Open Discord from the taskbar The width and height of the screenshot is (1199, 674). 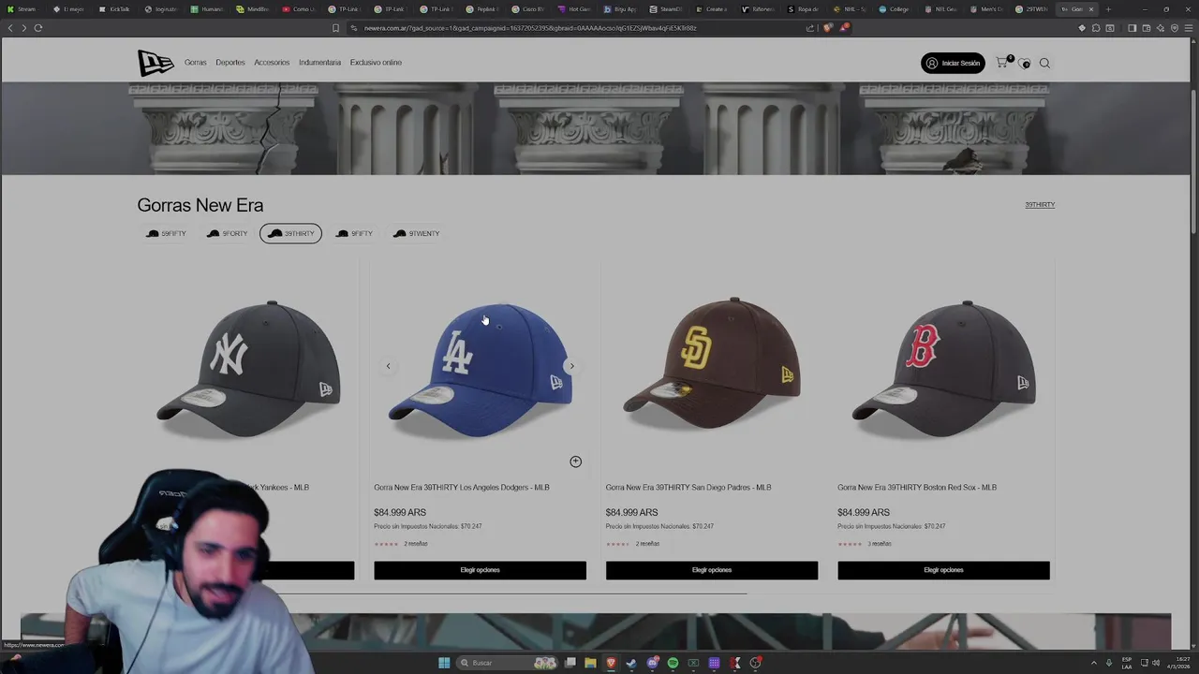(x=652, y=663)
